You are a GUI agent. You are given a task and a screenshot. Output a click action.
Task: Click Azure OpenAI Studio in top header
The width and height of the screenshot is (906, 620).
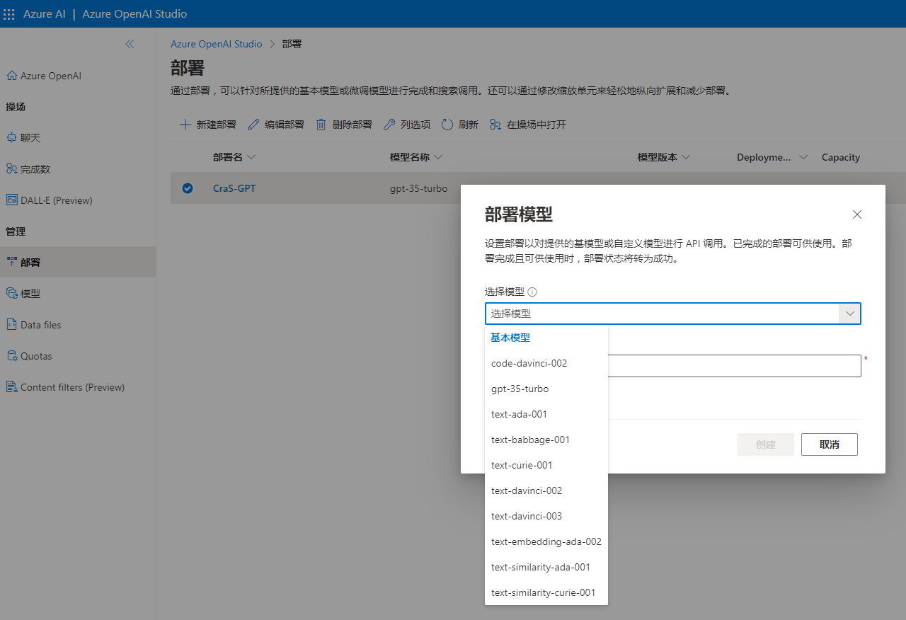[134, 14]
